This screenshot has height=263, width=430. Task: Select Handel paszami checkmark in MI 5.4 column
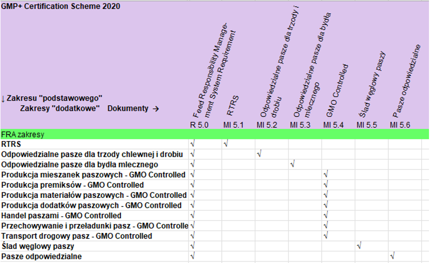326,215
